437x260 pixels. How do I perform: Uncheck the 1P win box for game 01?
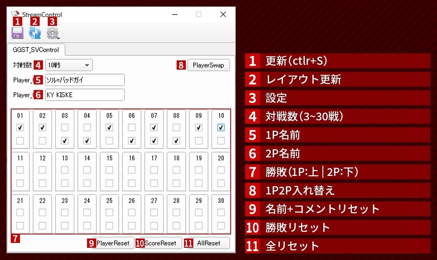(x=20, y=127)
